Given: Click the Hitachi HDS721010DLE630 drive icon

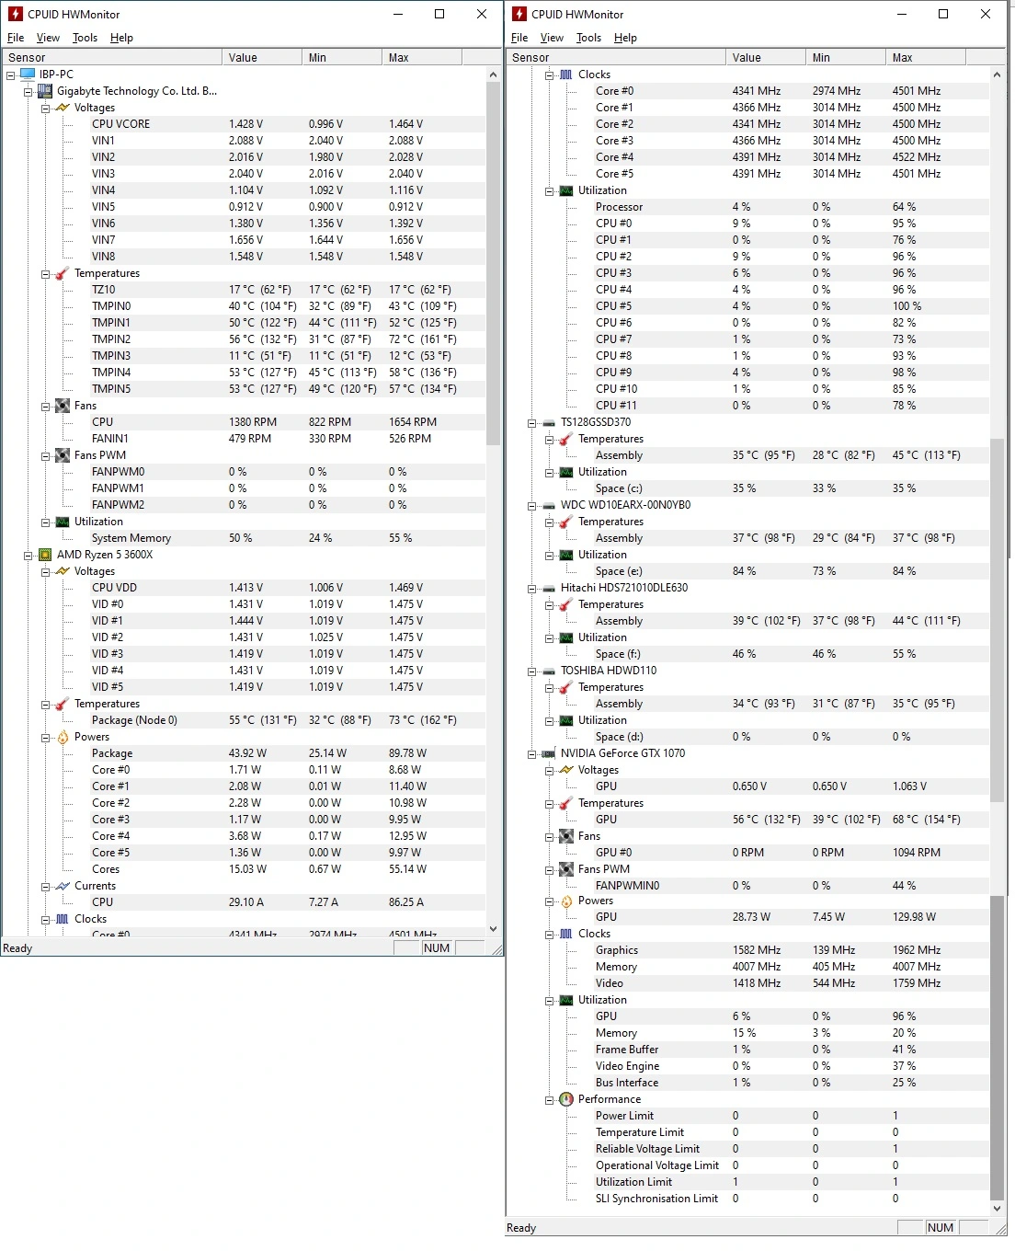Looking at the screenshot, I should coord(549,588).
